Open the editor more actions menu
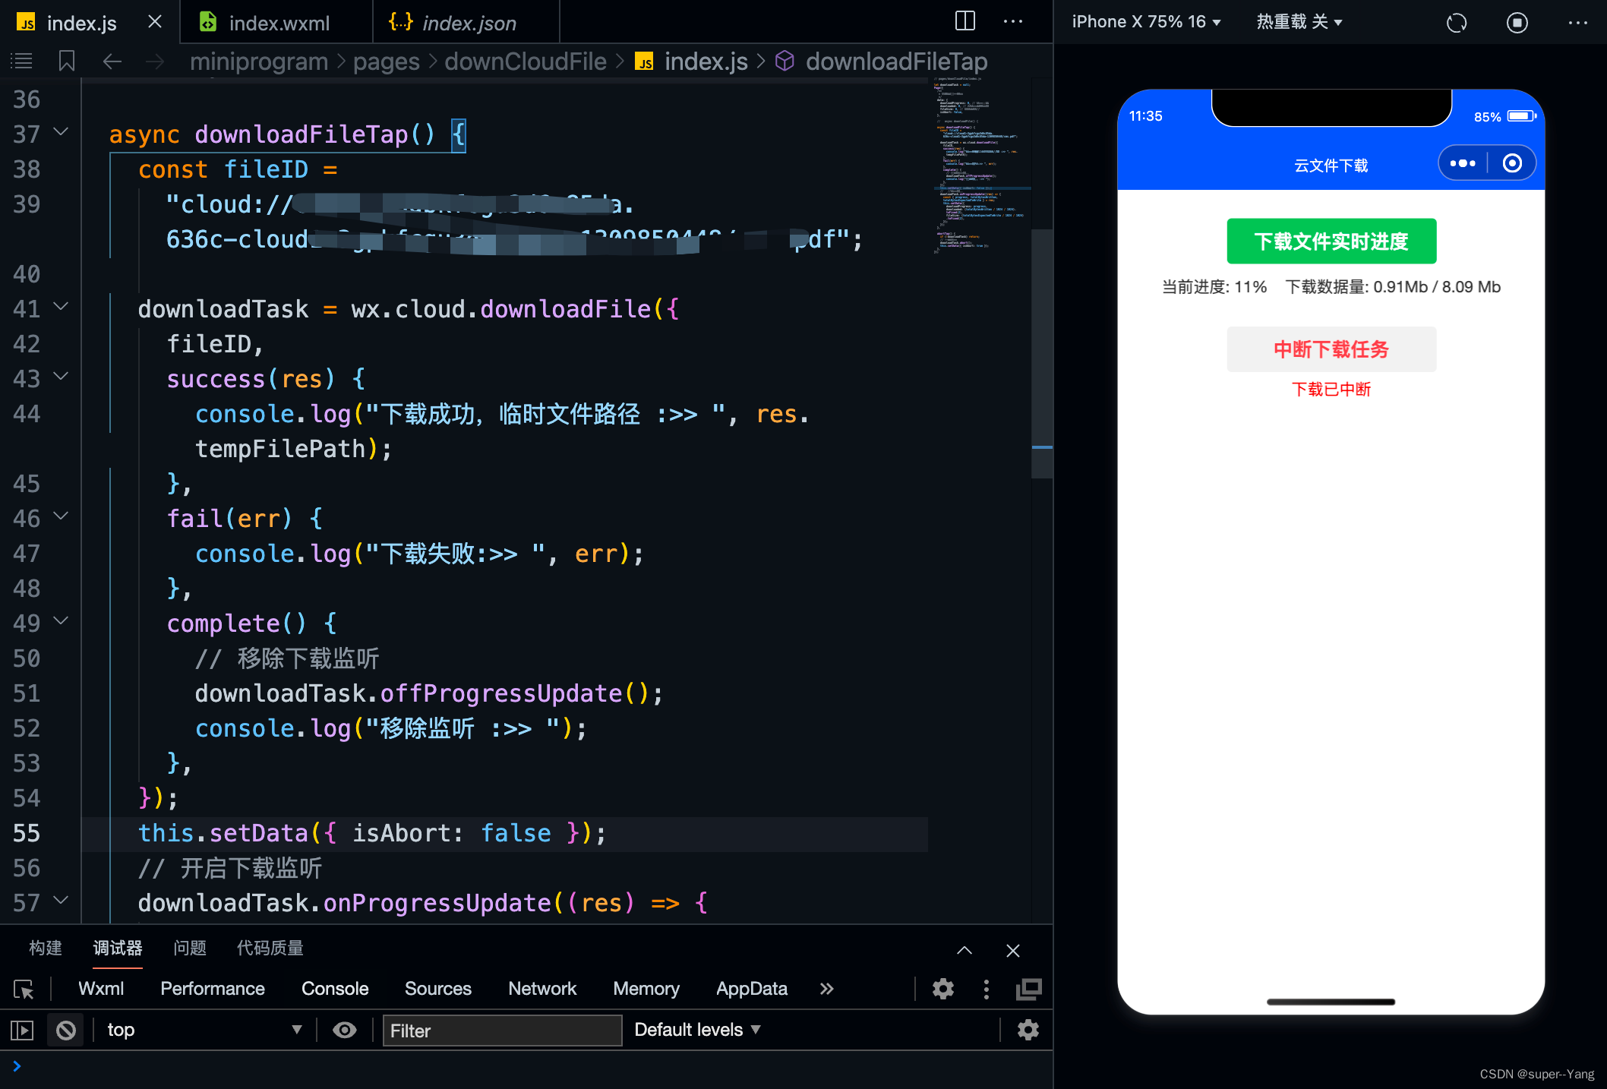The image size is (1607, 1089). click(x=1013, y=21)
